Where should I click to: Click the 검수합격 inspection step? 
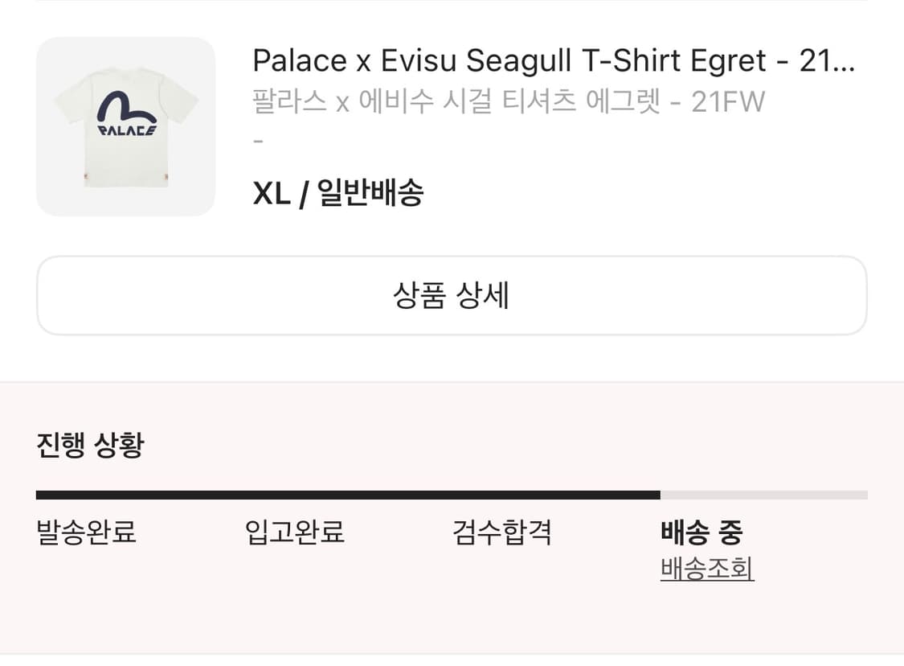pyautogui.click(x=501, y=532)
